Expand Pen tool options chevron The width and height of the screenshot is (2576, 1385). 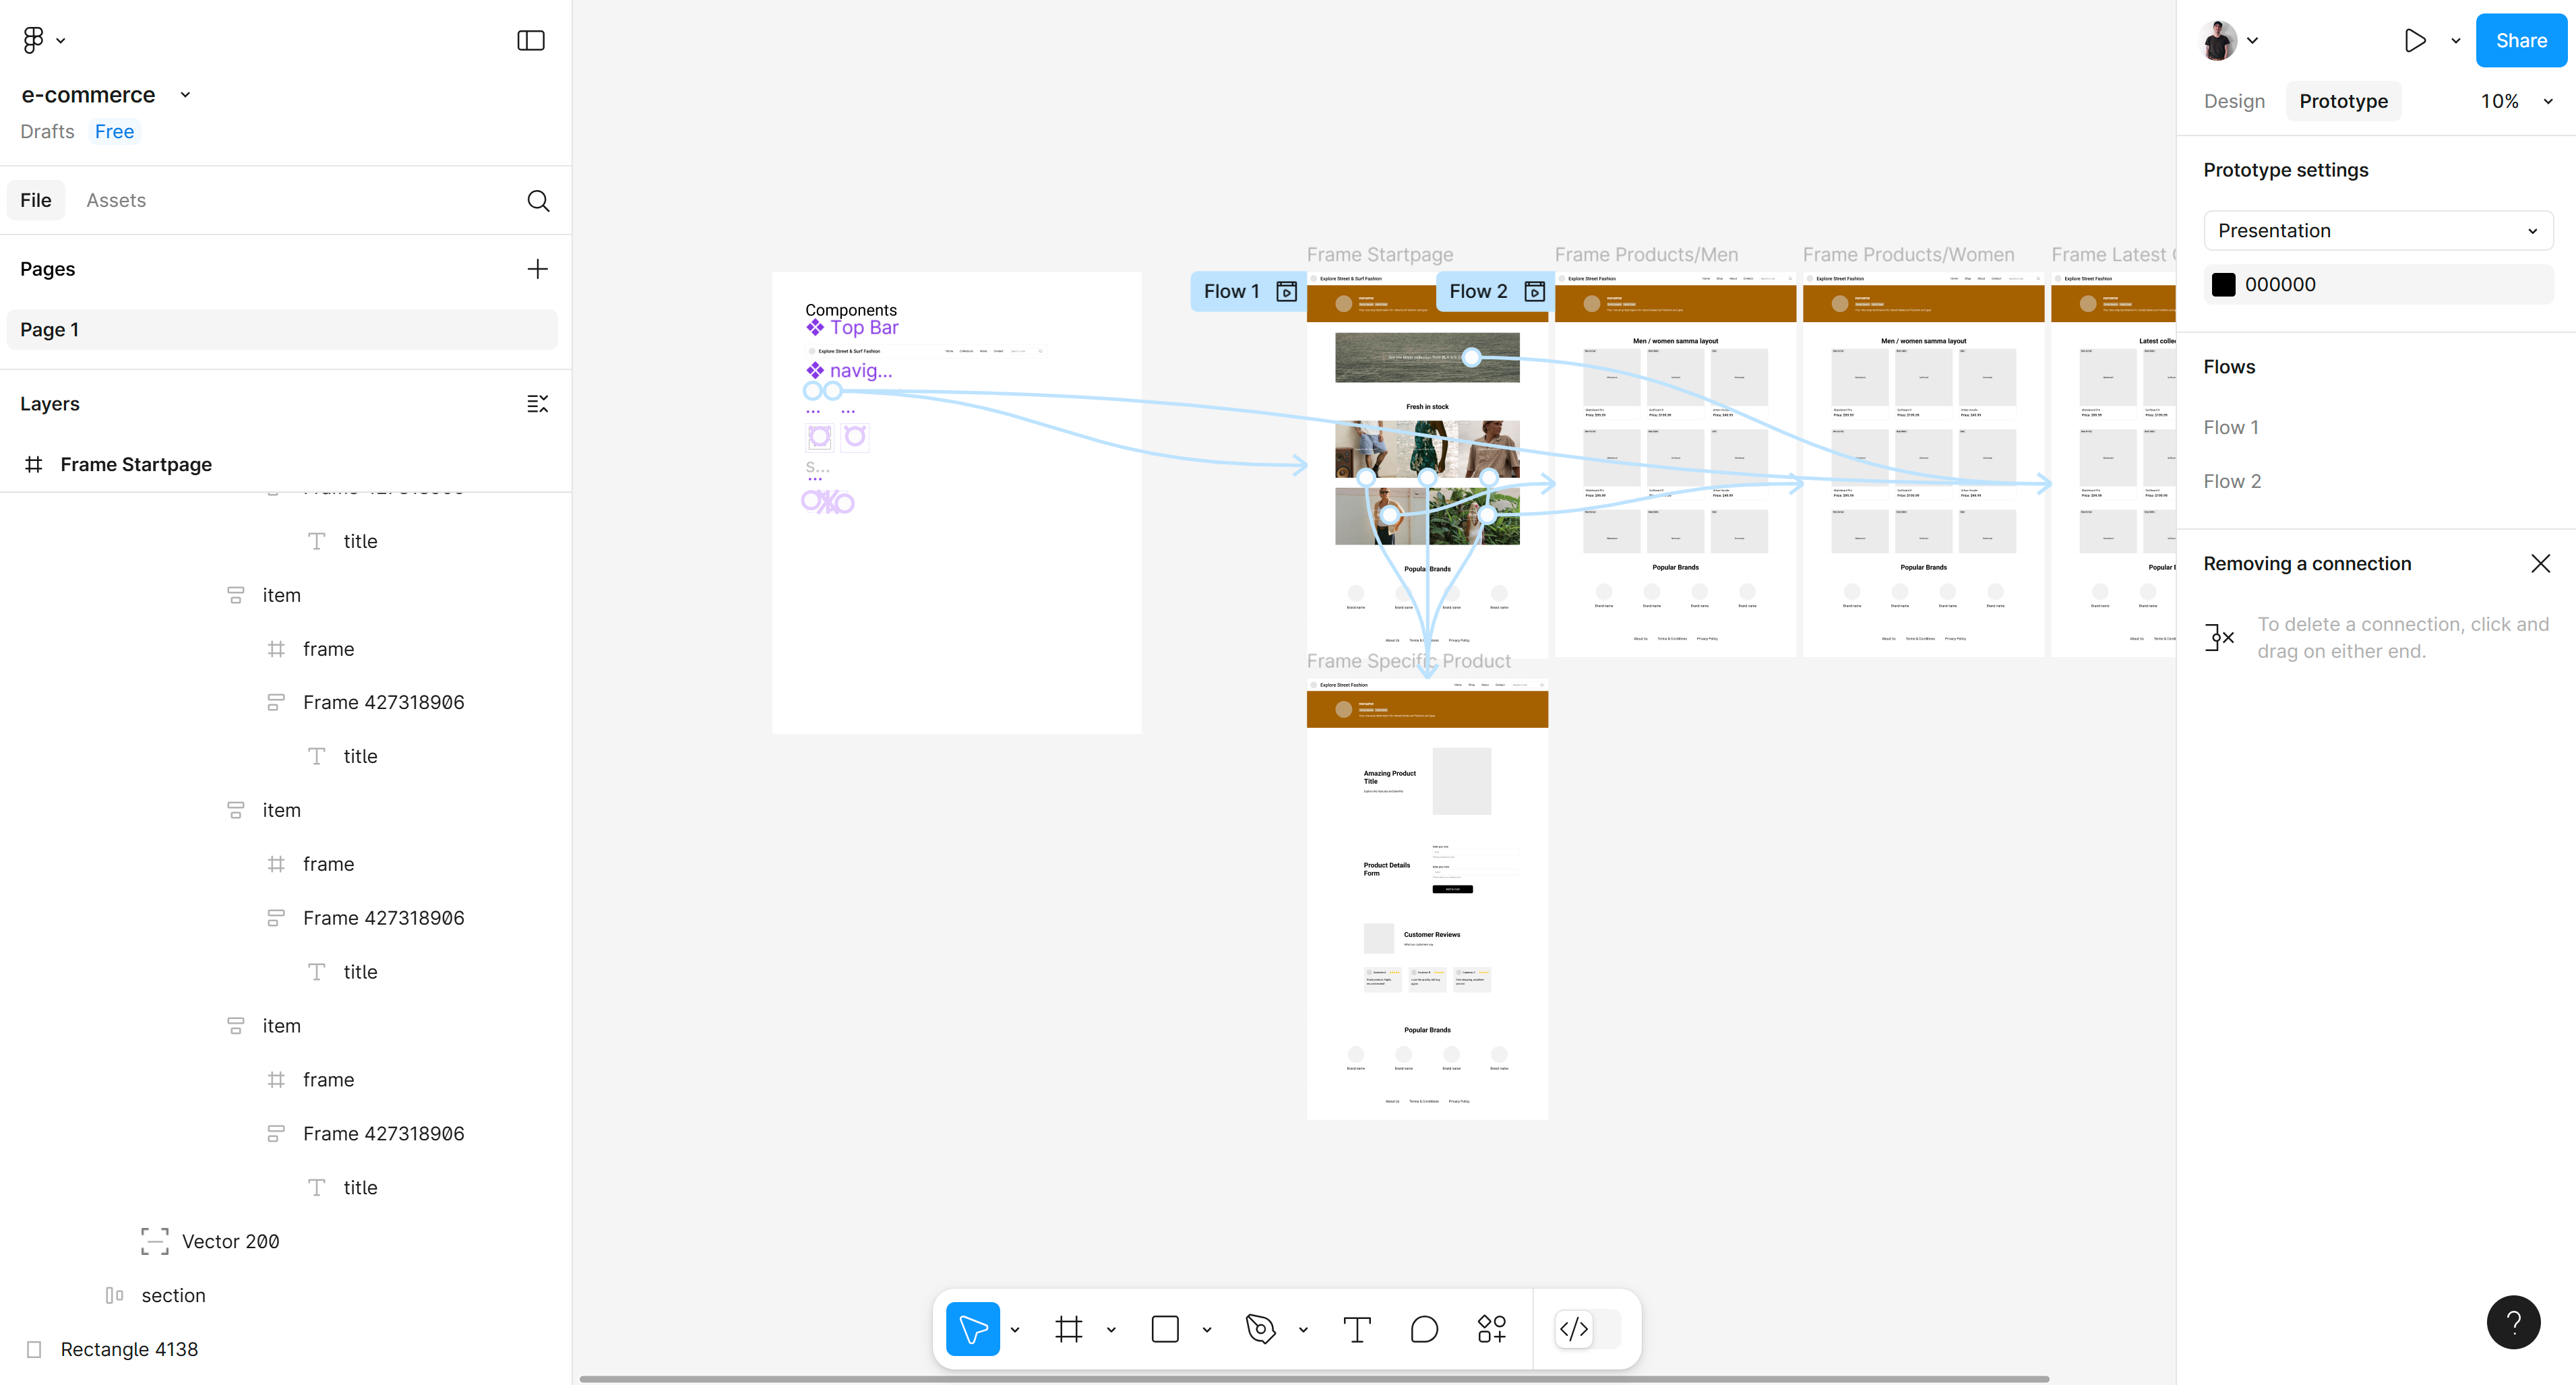pyautogui.click(x=1303, y=1330)
